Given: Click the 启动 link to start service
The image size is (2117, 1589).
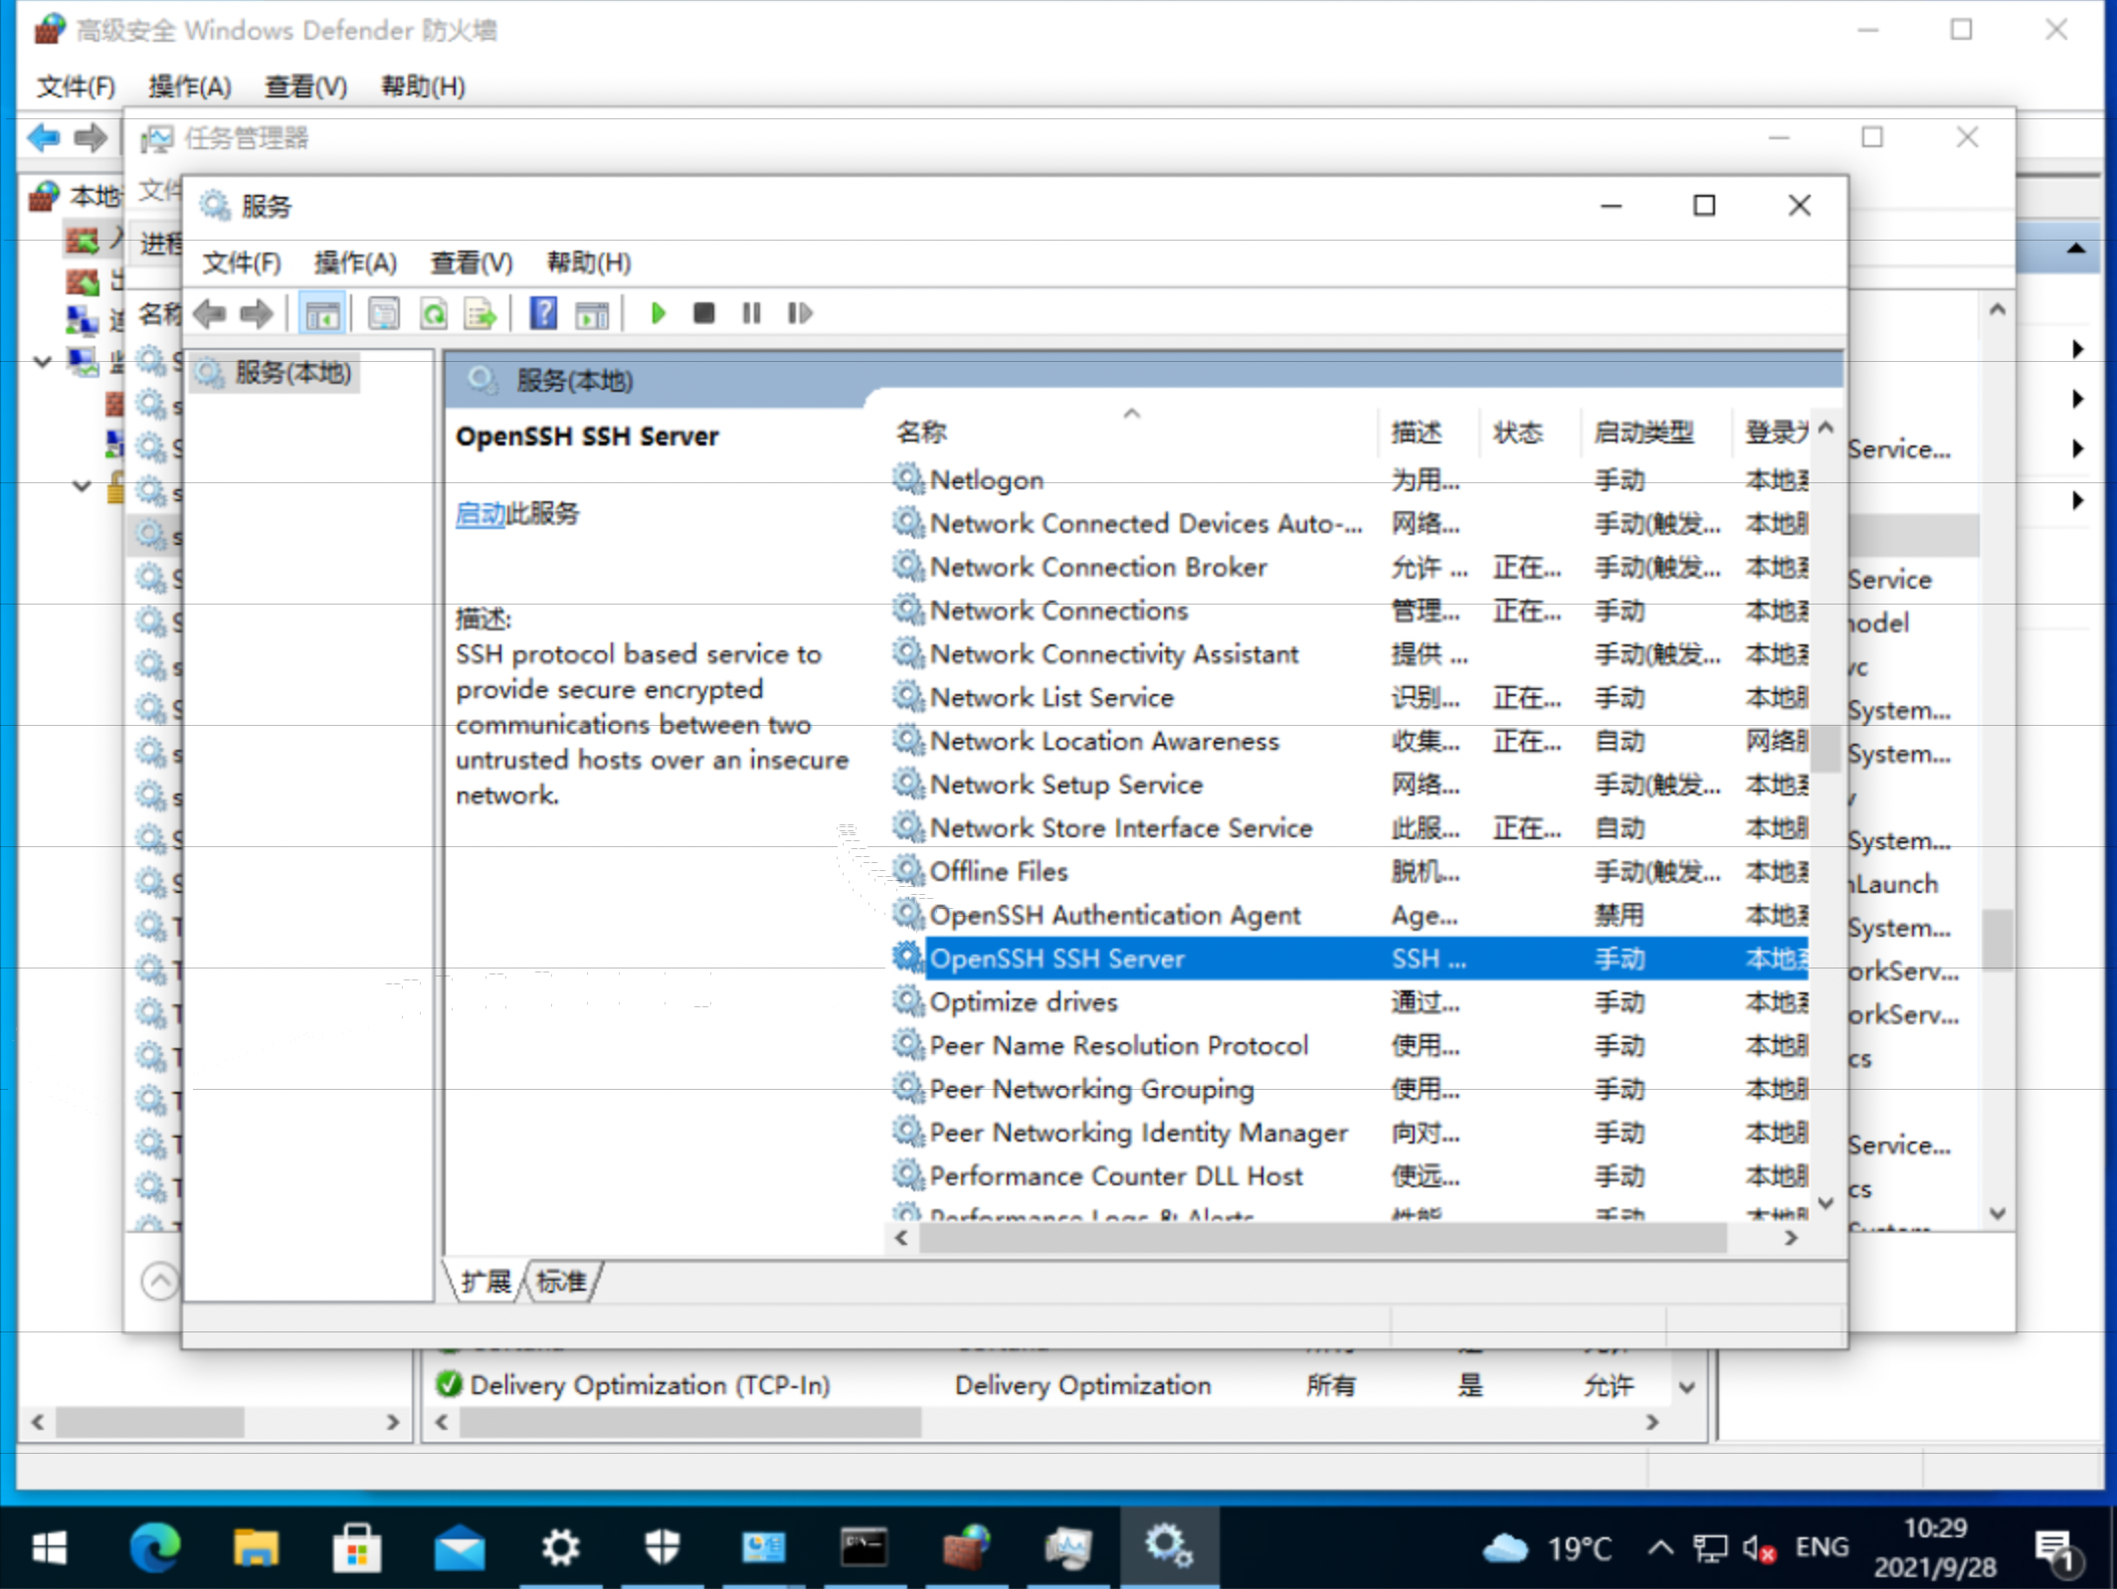Looking at the screenshot, I should tap(481, 514).
